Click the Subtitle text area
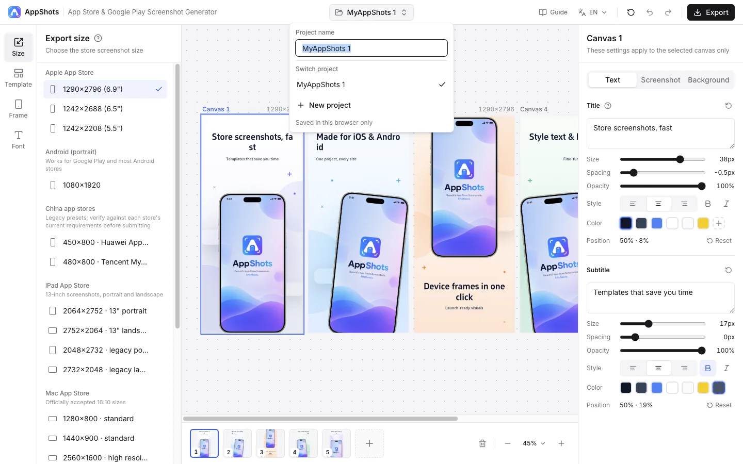This screenshot has height=464, width=743. pyautogui.click(x=660, y=298)
